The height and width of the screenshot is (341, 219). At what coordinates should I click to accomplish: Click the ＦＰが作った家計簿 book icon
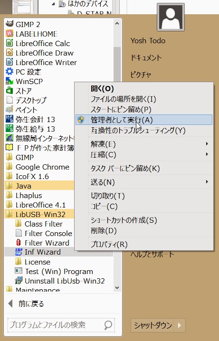pyautogui.click(x=10, y=147)
